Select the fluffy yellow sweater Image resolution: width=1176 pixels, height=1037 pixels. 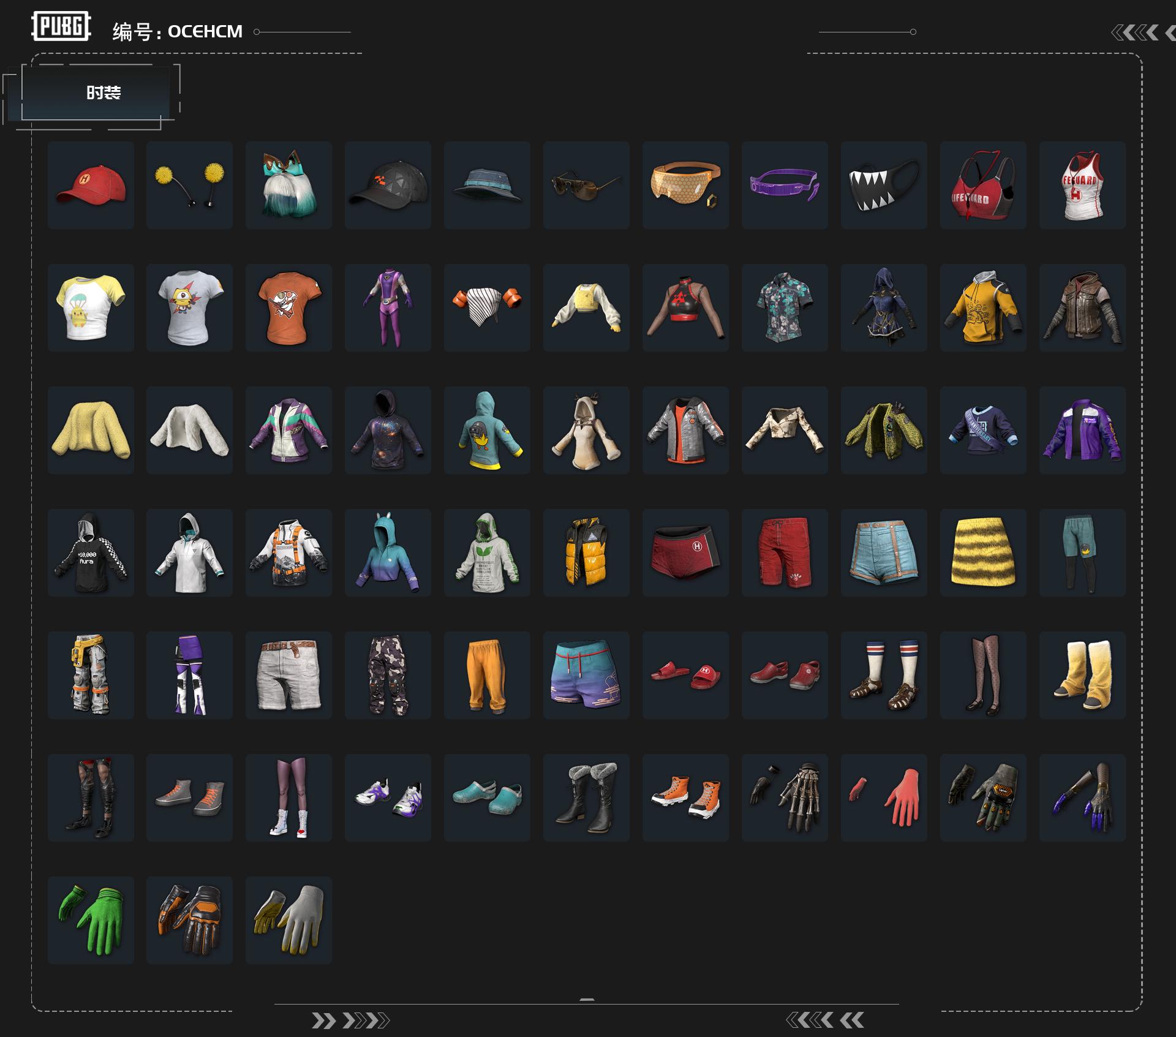tap(91, 430)
